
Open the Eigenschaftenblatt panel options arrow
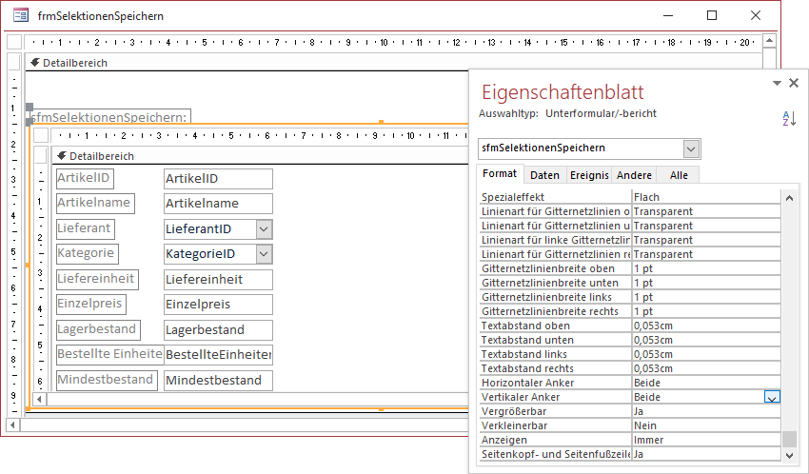[x=777, y=83]
